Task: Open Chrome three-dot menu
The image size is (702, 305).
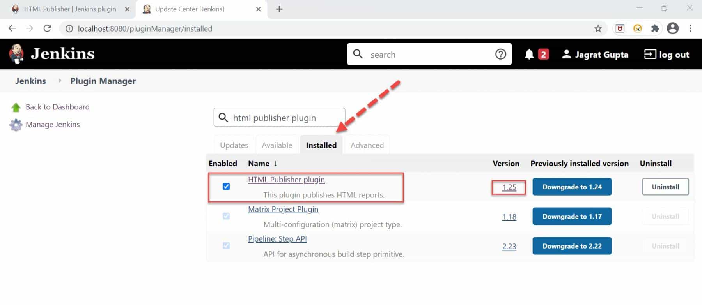Action: tap(690, 28)
